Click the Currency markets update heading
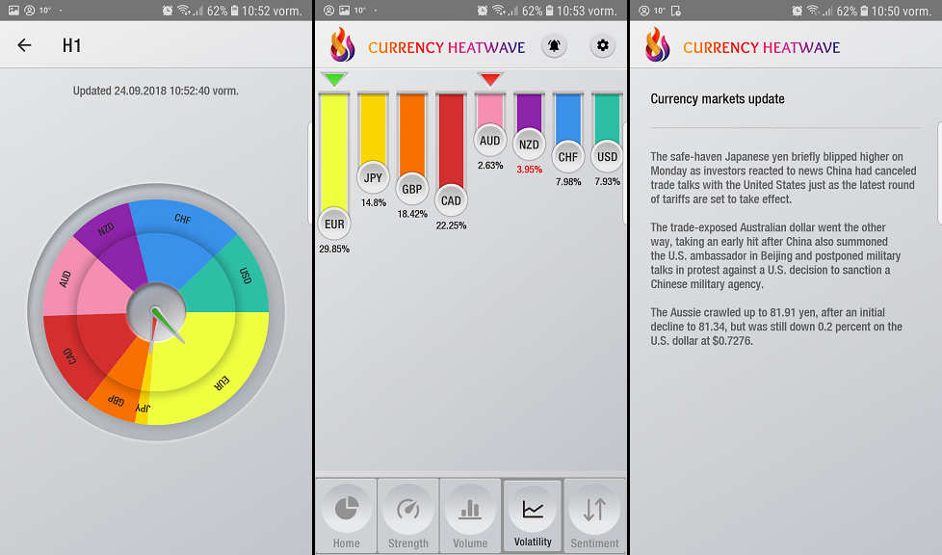This screenshot has width=942, height=555. point(718,98)
